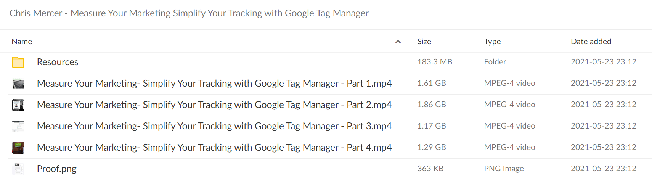The width and height of the screenshot is (652, 193).
Task: Select the 1.86 GB size cell
Action: (431, 105)
